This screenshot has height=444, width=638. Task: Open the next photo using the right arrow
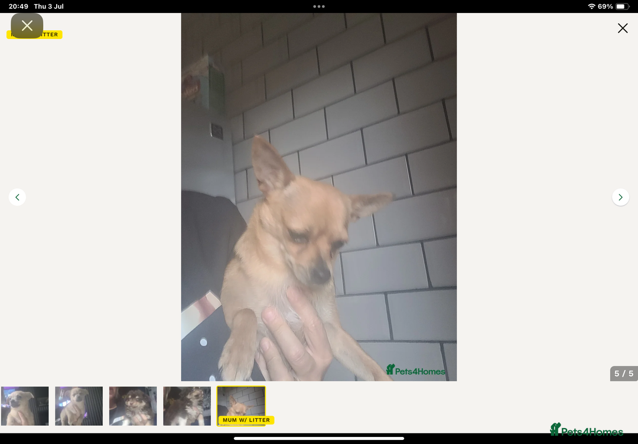[620, 197]
